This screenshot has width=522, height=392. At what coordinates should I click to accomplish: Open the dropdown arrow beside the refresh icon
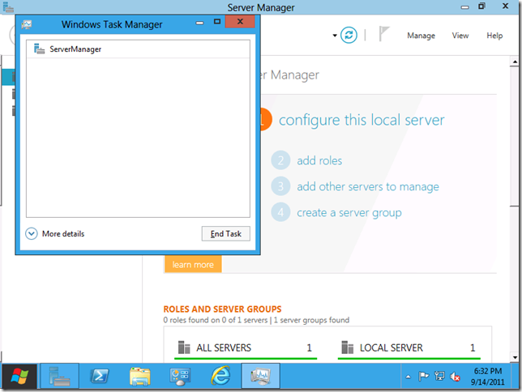click(335, 36)
